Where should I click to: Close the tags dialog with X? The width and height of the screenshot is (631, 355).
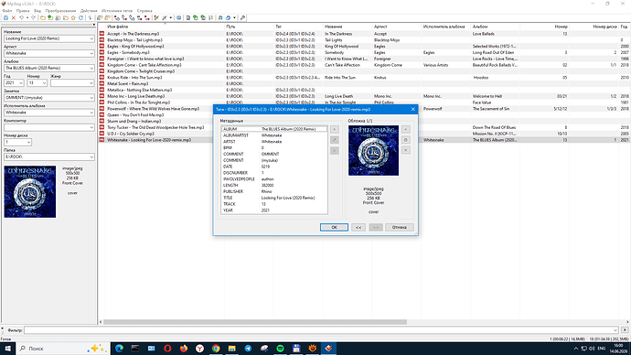[x=412, y=110]
